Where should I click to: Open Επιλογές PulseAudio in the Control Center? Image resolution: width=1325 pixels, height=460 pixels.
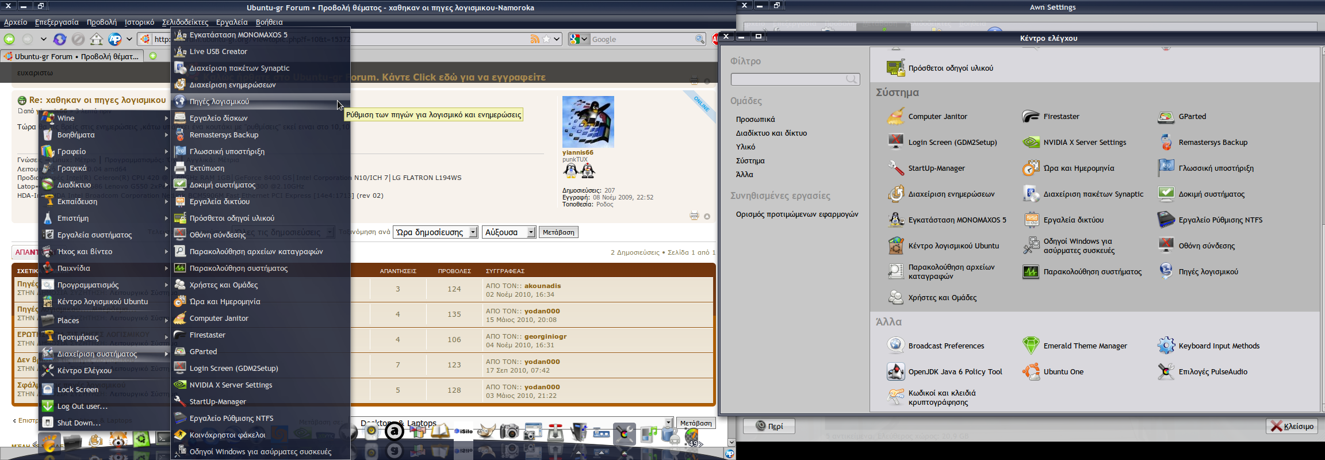[1203, 371]
